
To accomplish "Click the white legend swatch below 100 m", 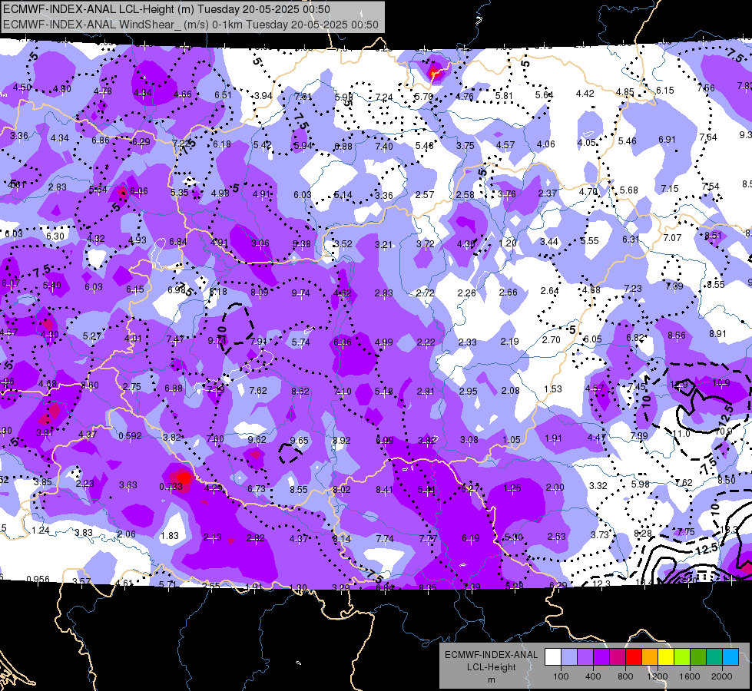I will (x=553, y=657).
